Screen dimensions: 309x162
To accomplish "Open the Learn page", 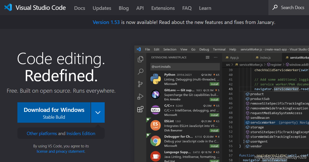I will [x=205, y=8].
